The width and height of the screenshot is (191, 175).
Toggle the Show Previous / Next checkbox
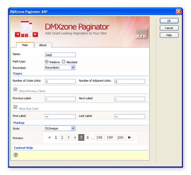coord(15,90)
